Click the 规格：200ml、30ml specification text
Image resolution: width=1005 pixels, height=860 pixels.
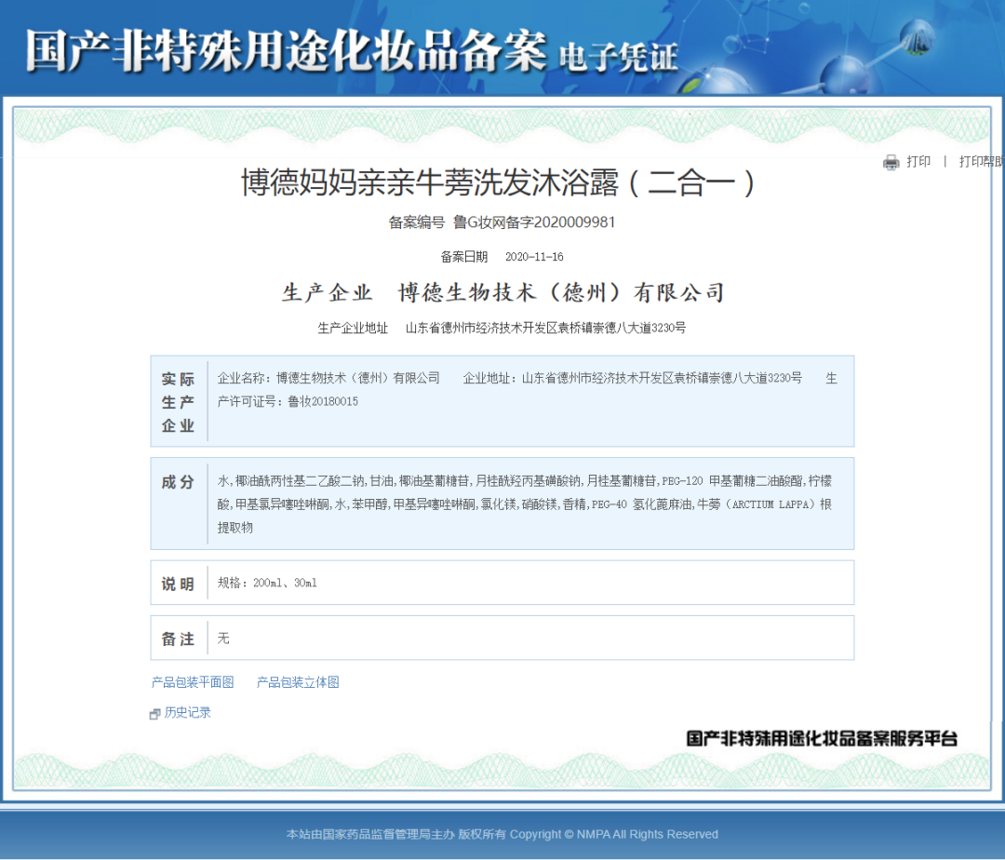click(x=267, y=584)
